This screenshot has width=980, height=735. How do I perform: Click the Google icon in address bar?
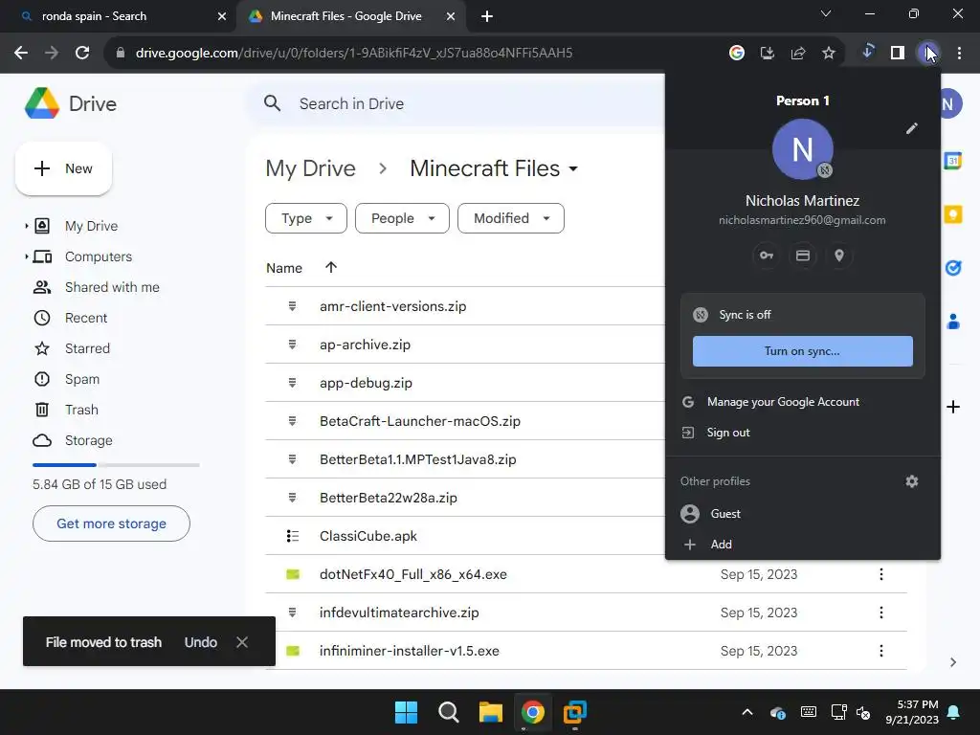[737, 53]
